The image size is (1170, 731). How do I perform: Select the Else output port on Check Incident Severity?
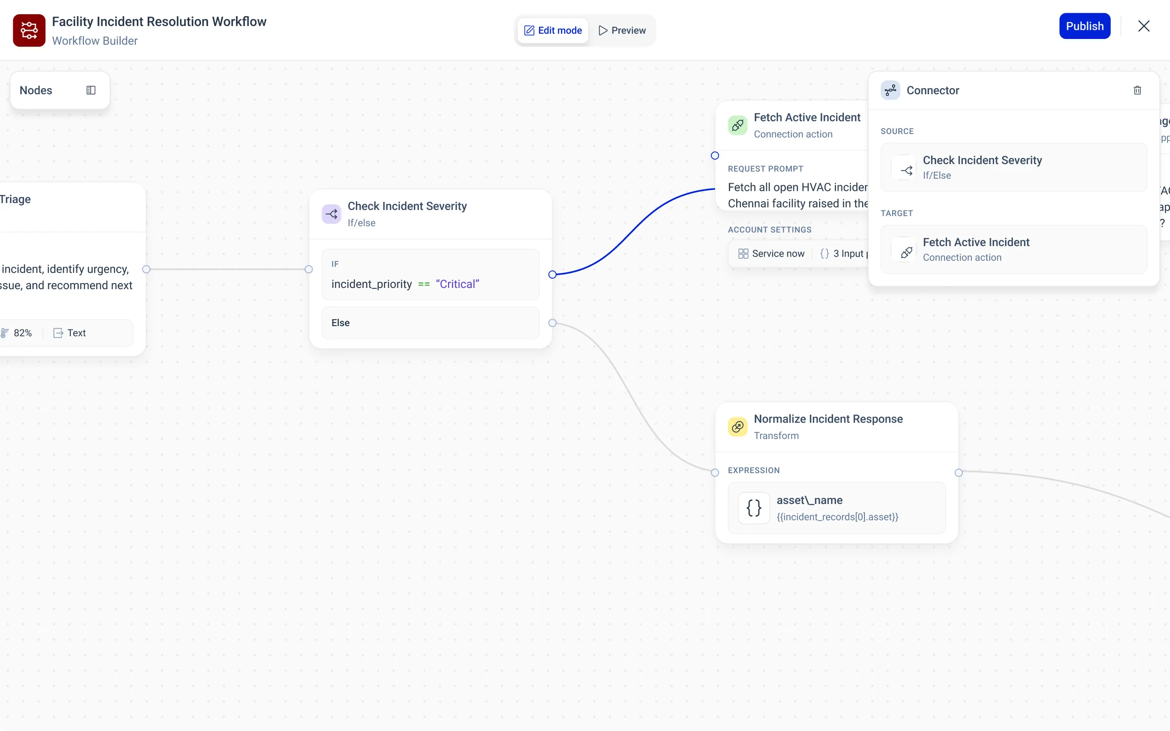pyautogui.click(x=552, y=323)
